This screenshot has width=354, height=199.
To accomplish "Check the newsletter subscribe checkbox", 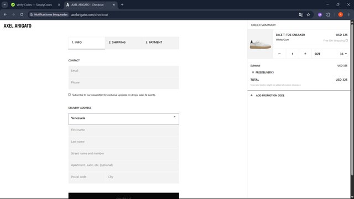I will pos(70,95).
